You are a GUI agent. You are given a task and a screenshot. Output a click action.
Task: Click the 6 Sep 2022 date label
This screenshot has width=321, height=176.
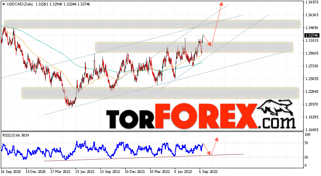[209, 172]
